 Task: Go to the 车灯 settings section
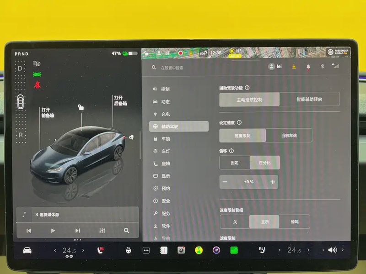(165, 151)
